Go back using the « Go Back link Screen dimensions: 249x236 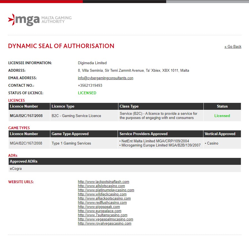tap(233, 46)
